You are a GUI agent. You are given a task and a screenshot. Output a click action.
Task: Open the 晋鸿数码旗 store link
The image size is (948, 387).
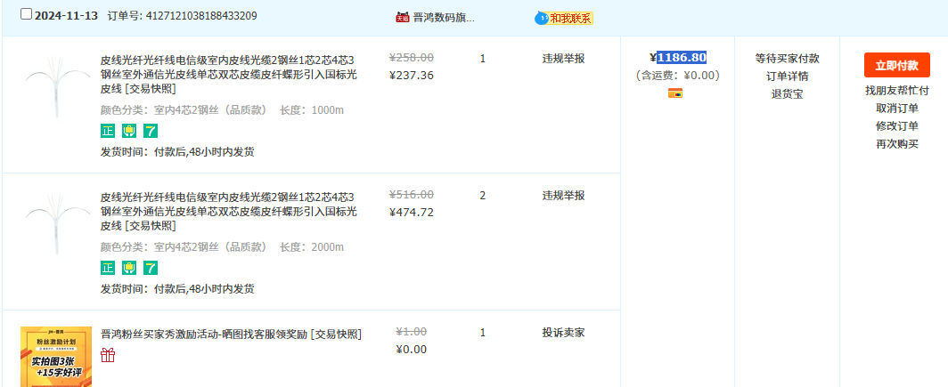(444, 17)
